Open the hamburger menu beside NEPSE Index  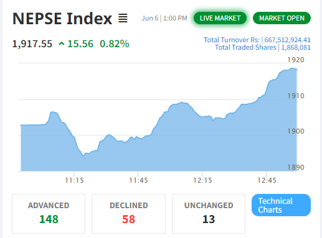(x=123, y=18)
